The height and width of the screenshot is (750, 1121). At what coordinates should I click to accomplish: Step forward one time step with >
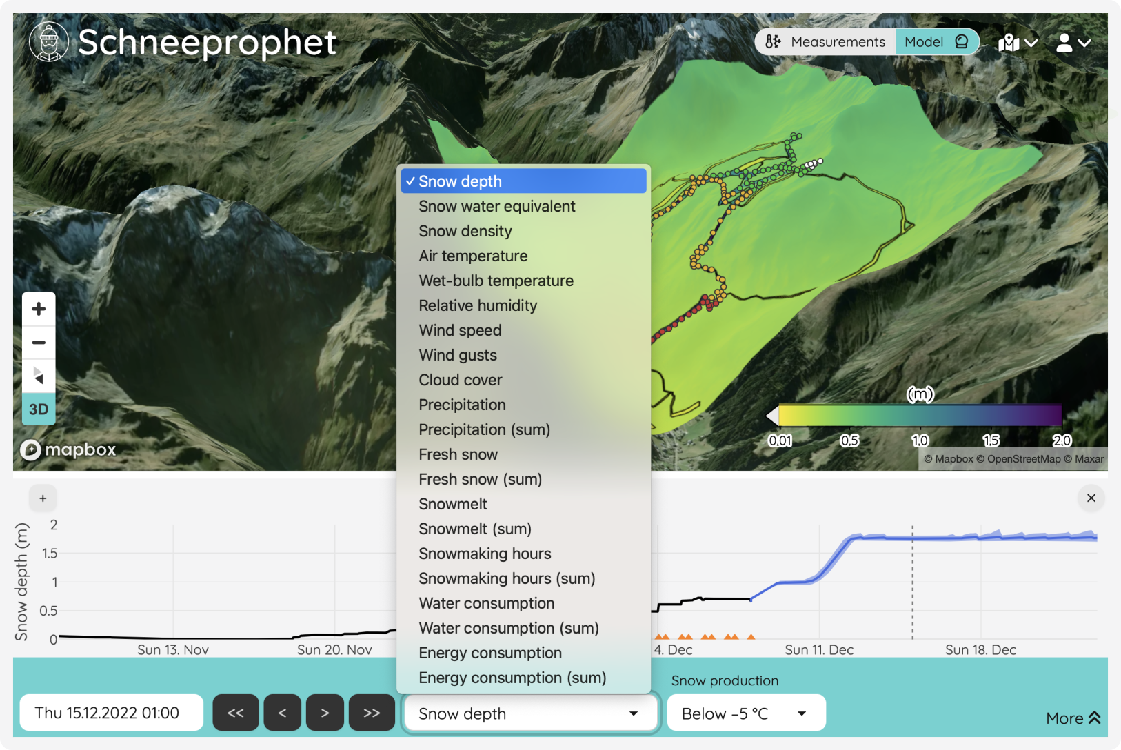click(325, 713)
